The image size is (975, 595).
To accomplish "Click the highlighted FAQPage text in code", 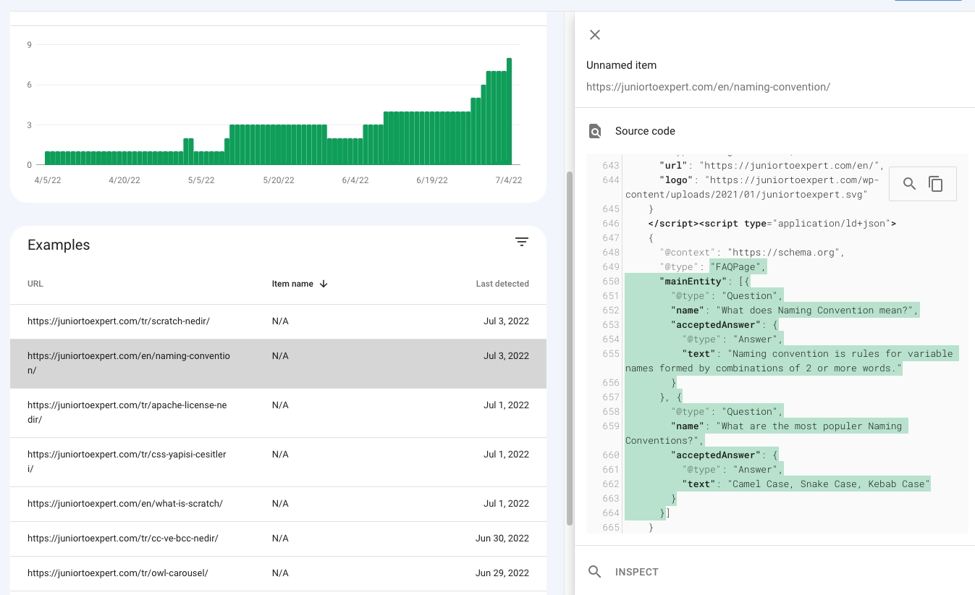I will (738, 266).
